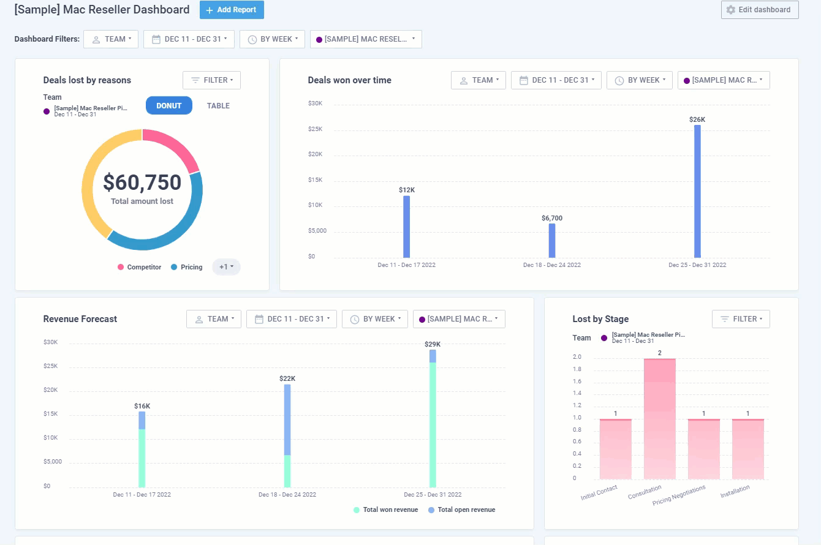Click the Add Report button

tap(232, 10)
